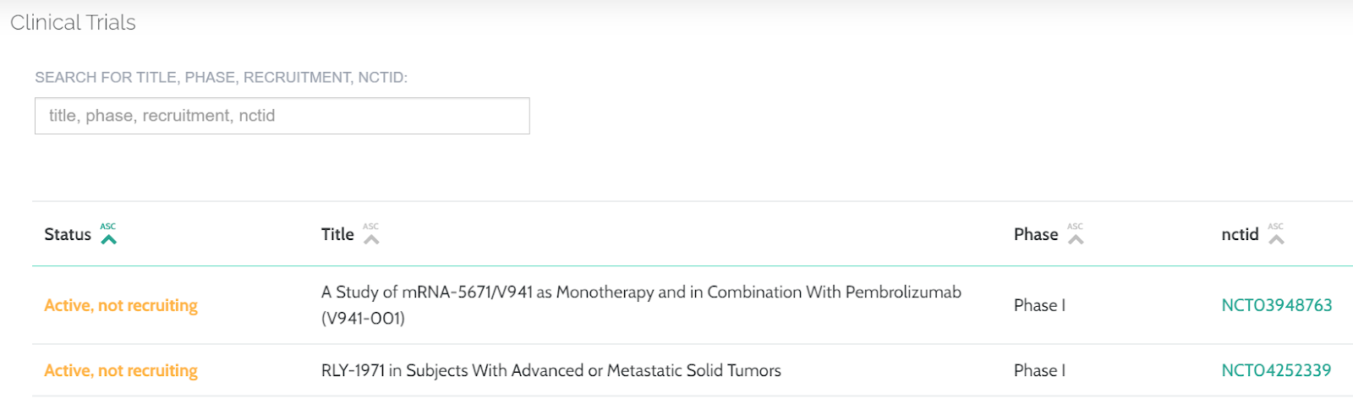Screen dimensions: 1353x410
Task: Select the RLY-1971 Solid Tumors study title
Action: pyautogui.click(x=551, y=370)
